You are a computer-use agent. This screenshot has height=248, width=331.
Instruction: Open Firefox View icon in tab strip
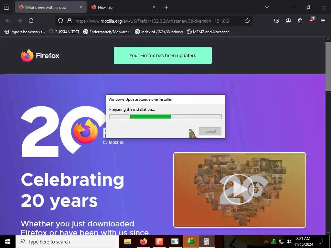(6, 7)
